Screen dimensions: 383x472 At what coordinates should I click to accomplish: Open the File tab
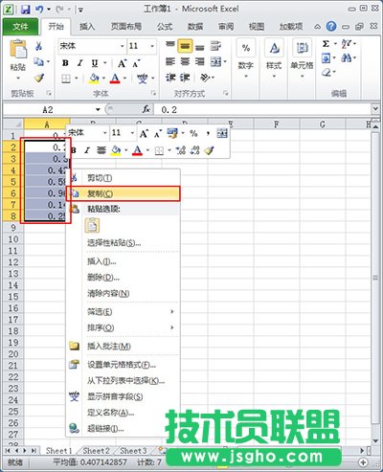click(x=20, y=27)
